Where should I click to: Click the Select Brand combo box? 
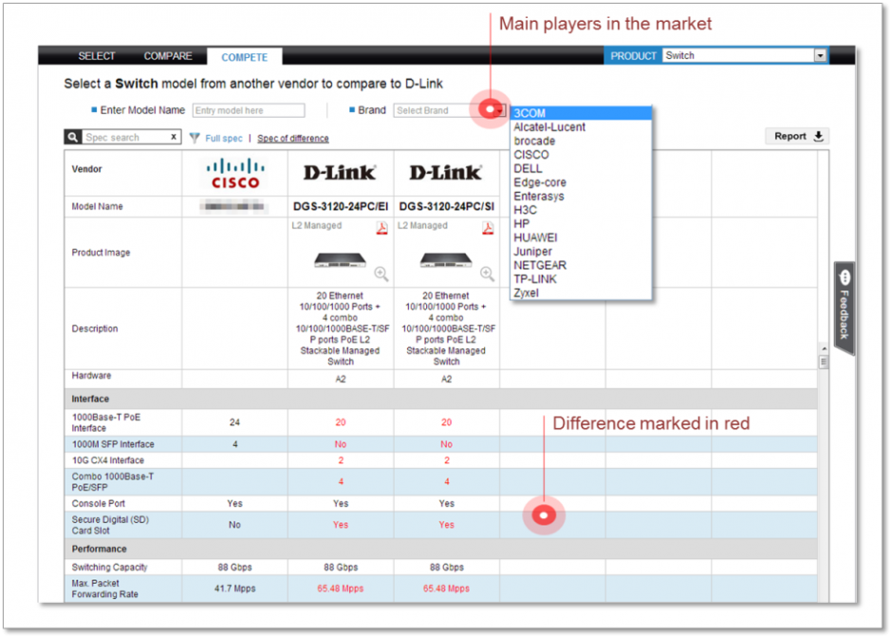coord(450,110)
